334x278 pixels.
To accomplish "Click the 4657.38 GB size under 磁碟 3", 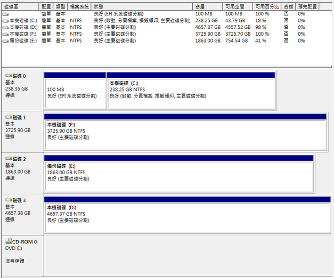I will coord(18,213).
